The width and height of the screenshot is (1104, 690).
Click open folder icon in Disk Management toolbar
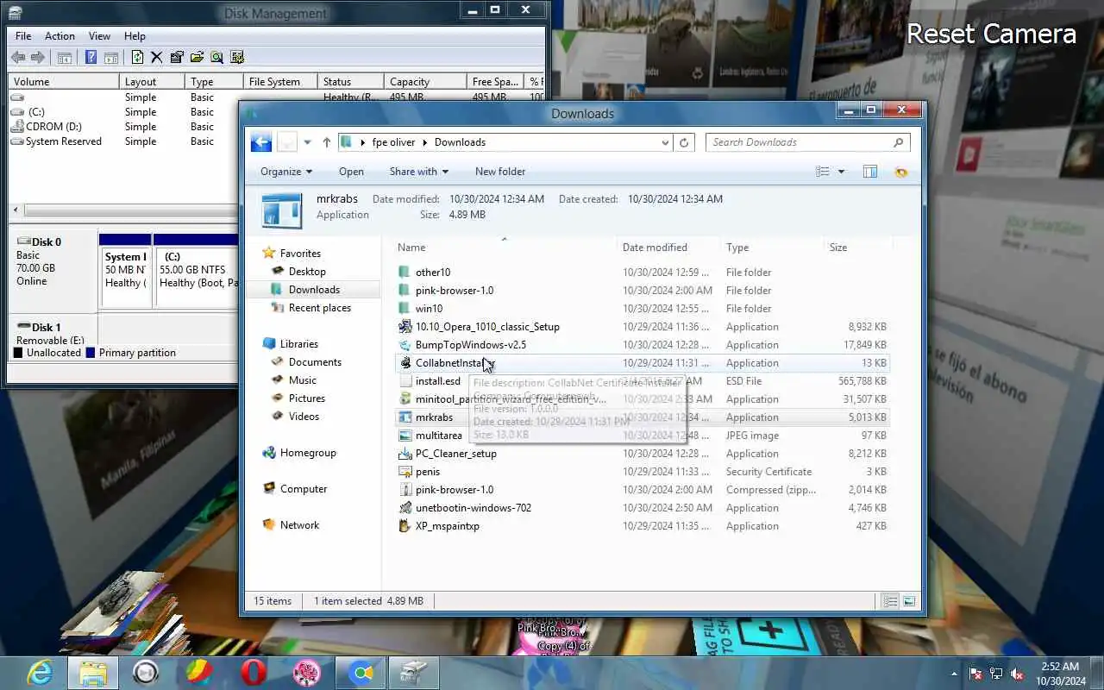coord(197,58)
